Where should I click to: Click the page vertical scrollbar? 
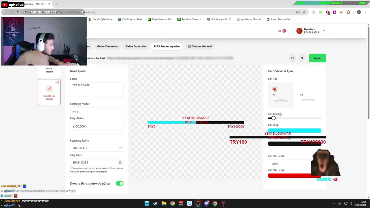369,72
